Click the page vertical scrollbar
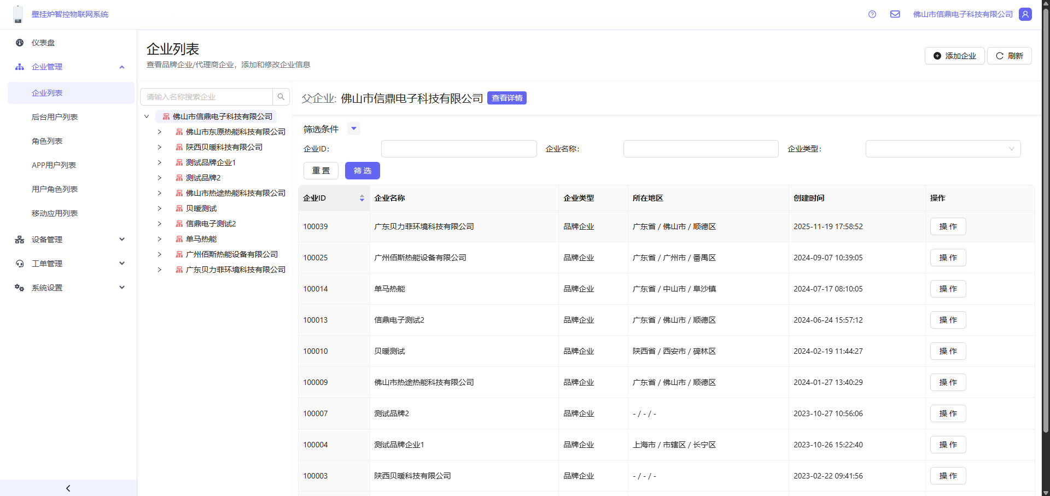1050x496 pixels. [1046, 219]
